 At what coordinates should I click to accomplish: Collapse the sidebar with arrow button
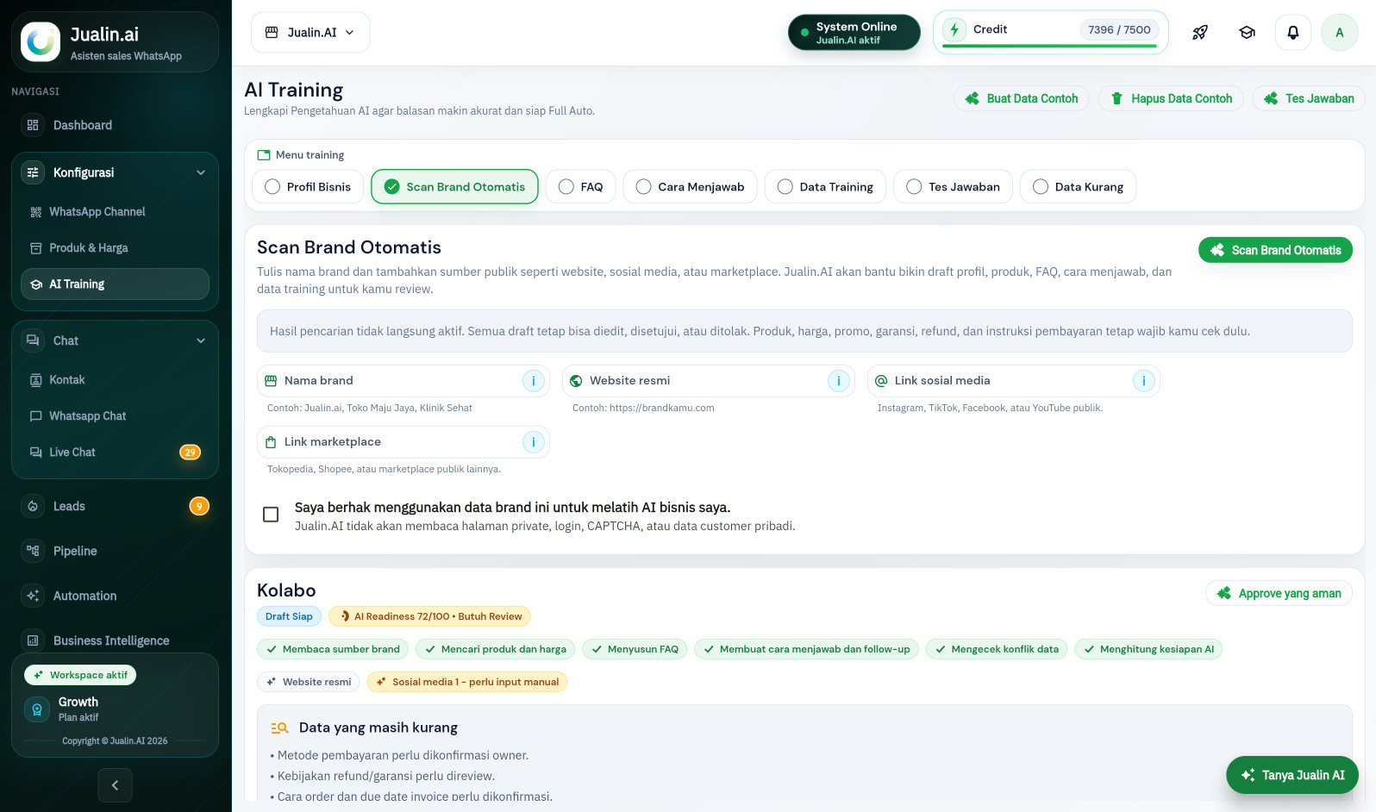(x=116, y=785)
